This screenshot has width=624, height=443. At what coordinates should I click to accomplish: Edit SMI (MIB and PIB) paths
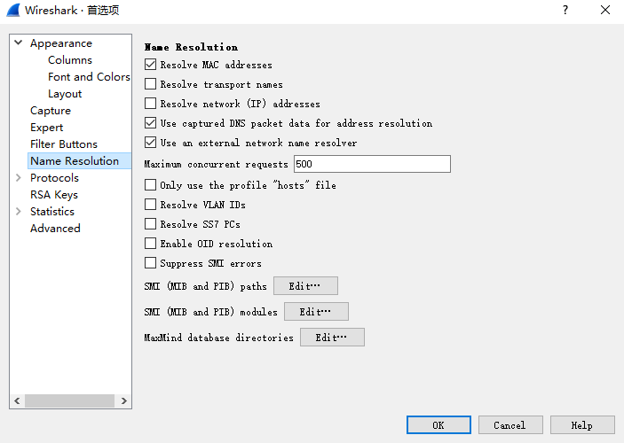[x=305, y=285]
